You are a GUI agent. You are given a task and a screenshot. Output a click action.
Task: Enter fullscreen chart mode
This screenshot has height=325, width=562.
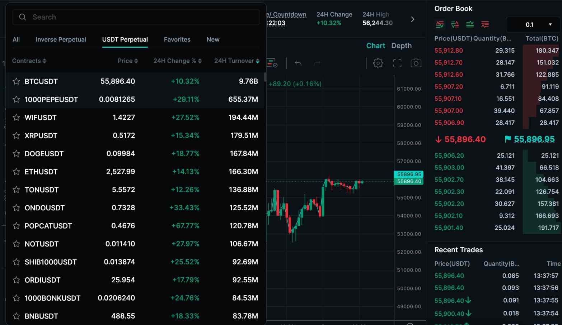[397, 63]
